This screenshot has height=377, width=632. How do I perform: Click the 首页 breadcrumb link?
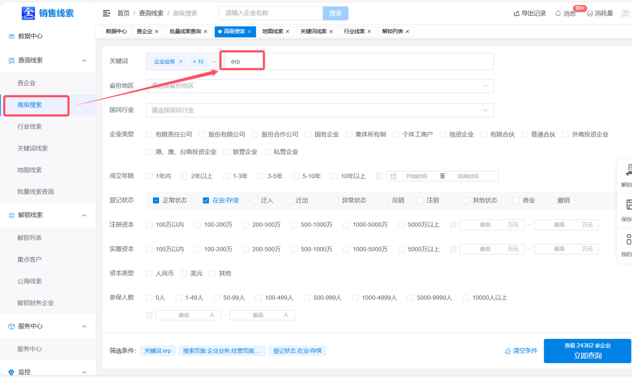click(123, 13)
